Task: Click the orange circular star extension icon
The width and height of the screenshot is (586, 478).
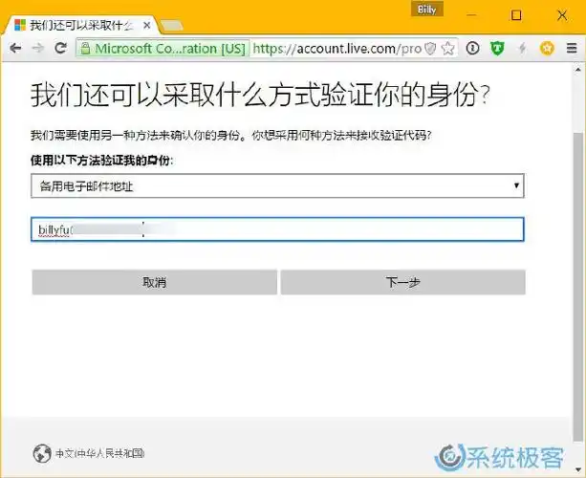Action: pos(547,48)
